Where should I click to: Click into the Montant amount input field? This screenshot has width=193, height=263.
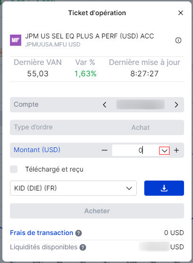click(135, 150)
